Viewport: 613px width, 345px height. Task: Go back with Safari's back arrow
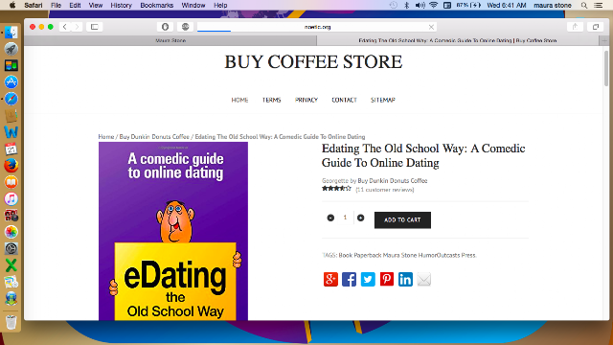65,27
